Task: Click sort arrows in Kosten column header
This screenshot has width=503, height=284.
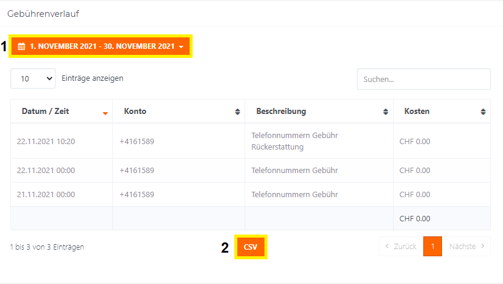Action: click(x=483, y=112)
